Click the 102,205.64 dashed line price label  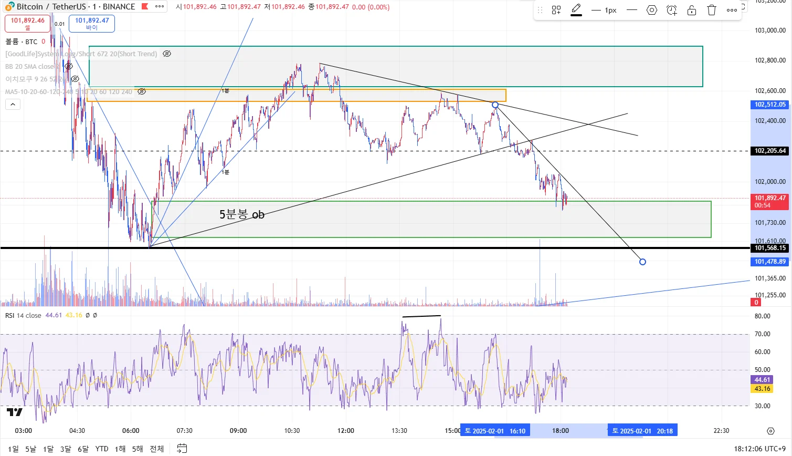pyautogui.click(x=770, y=151)
